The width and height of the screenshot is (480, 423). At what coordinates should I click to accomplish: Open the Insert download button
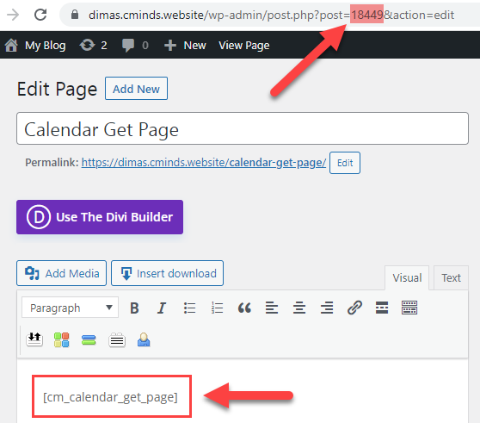point(167,273)
